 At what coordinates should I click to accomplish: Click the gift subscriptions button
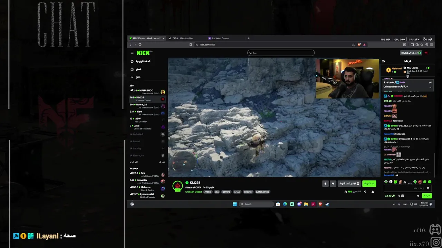(x=349, y=184)
